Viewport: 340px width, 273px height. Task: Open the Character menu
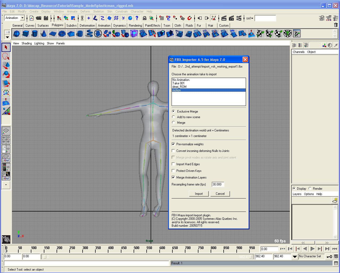(137, 11)
